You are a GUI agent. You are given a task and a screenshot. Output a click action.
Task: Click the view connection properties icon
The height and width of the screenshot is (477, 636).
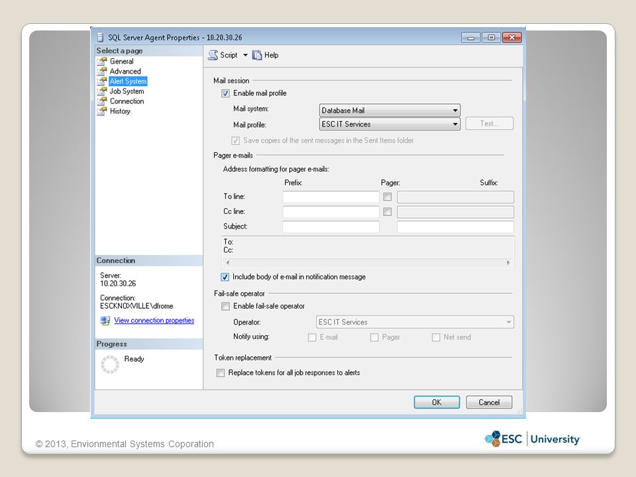tap(105, 321)
